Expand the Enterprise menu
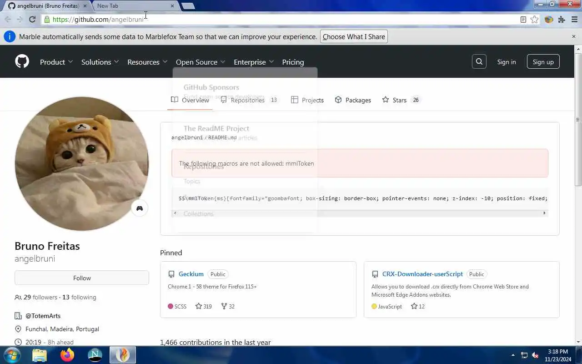The image size is (582, 364). pos(254,62)
